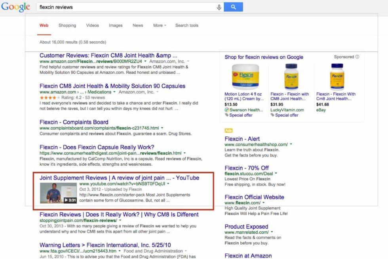Expand dropdown arrow beside stoppingjointpain.com URL
The height and width of the screenshot is (259, 388).
[120, 220]
